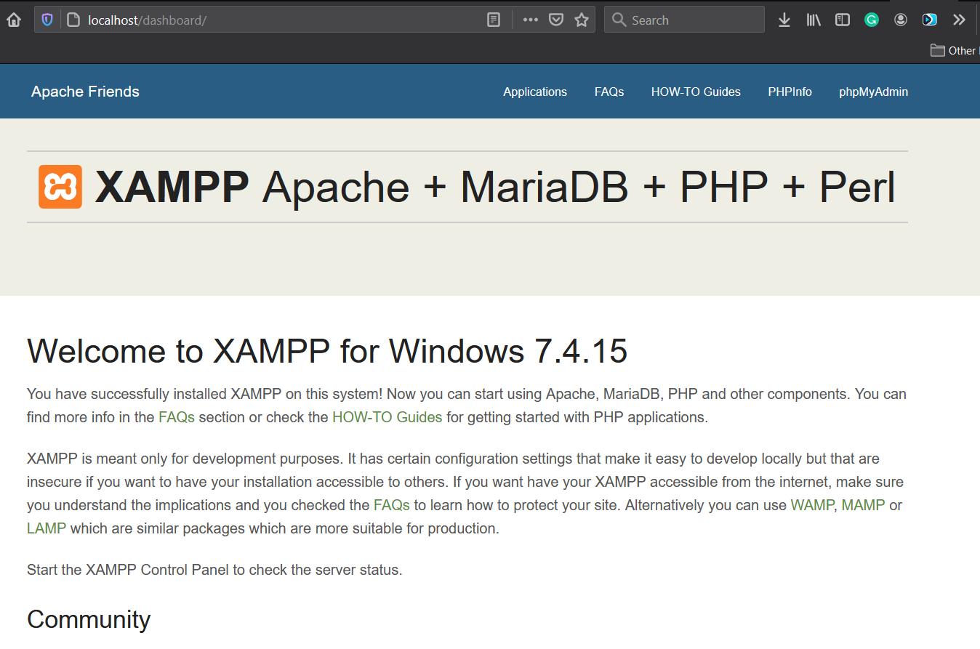Click the Grammarly extension icon
980x649 pixels.
pyautogui.click(x=872, y=20)
